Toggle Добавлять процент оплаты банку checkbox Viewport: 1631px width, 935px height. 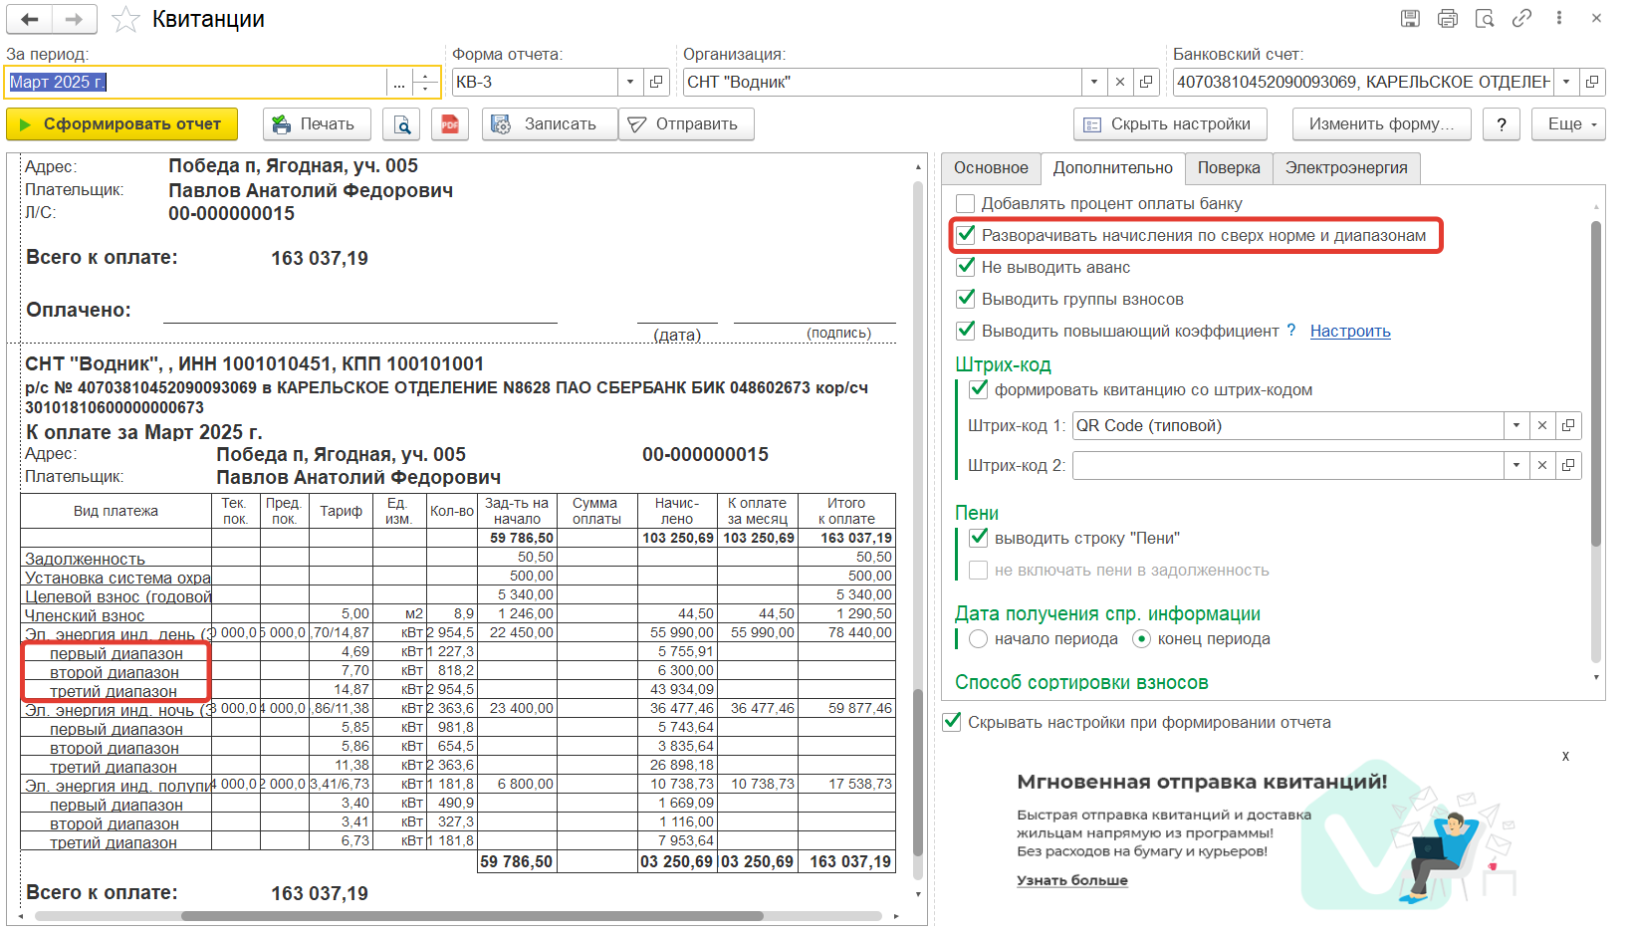pyautogui.click(x=965, y=203)
